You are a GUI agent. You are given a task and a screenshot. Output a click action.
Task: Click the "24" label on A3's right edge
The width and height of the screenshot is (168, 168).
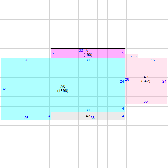tap(164, 81)
